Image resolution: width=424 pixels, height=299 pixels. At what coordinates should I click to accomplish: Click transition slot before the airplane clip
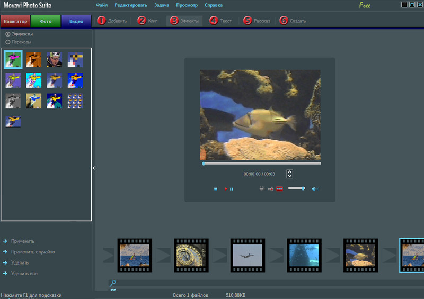[220, 255]
